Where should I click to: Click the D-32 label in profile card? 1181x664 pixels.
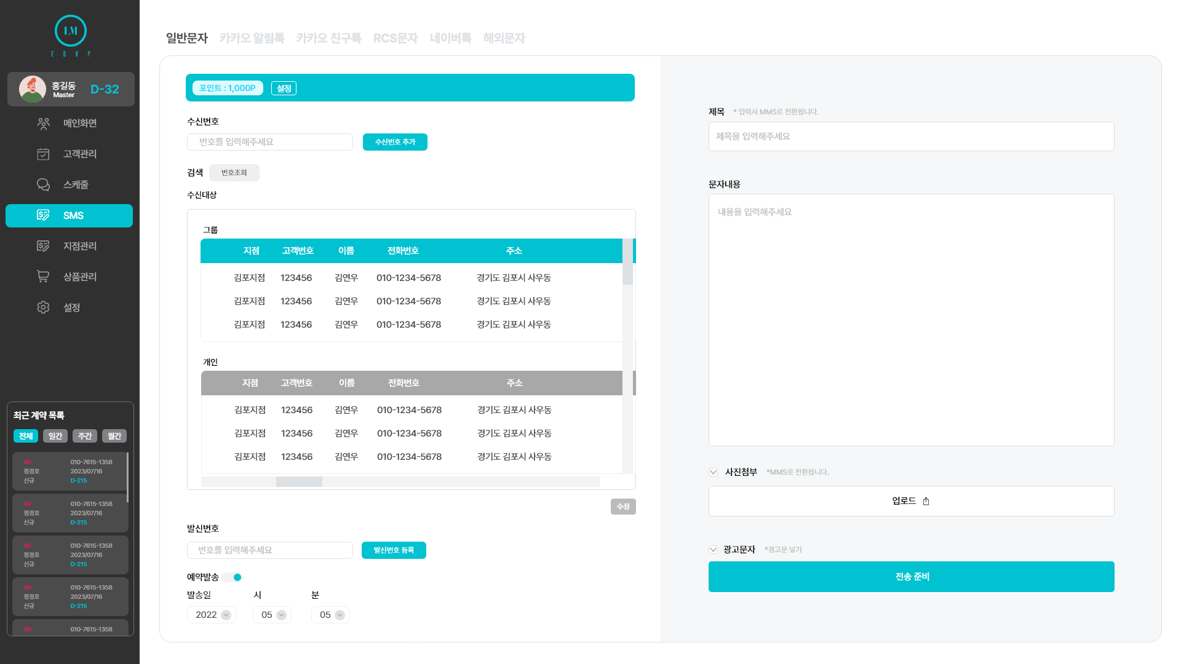coord(105,89)
